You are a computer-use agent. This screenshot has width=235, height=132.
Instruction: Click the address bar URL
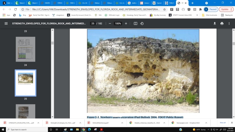96,9
